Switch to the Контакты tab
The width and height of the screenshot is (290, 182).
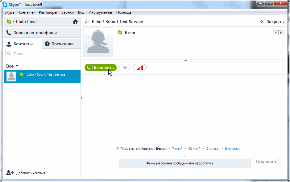tap(23, 44)
